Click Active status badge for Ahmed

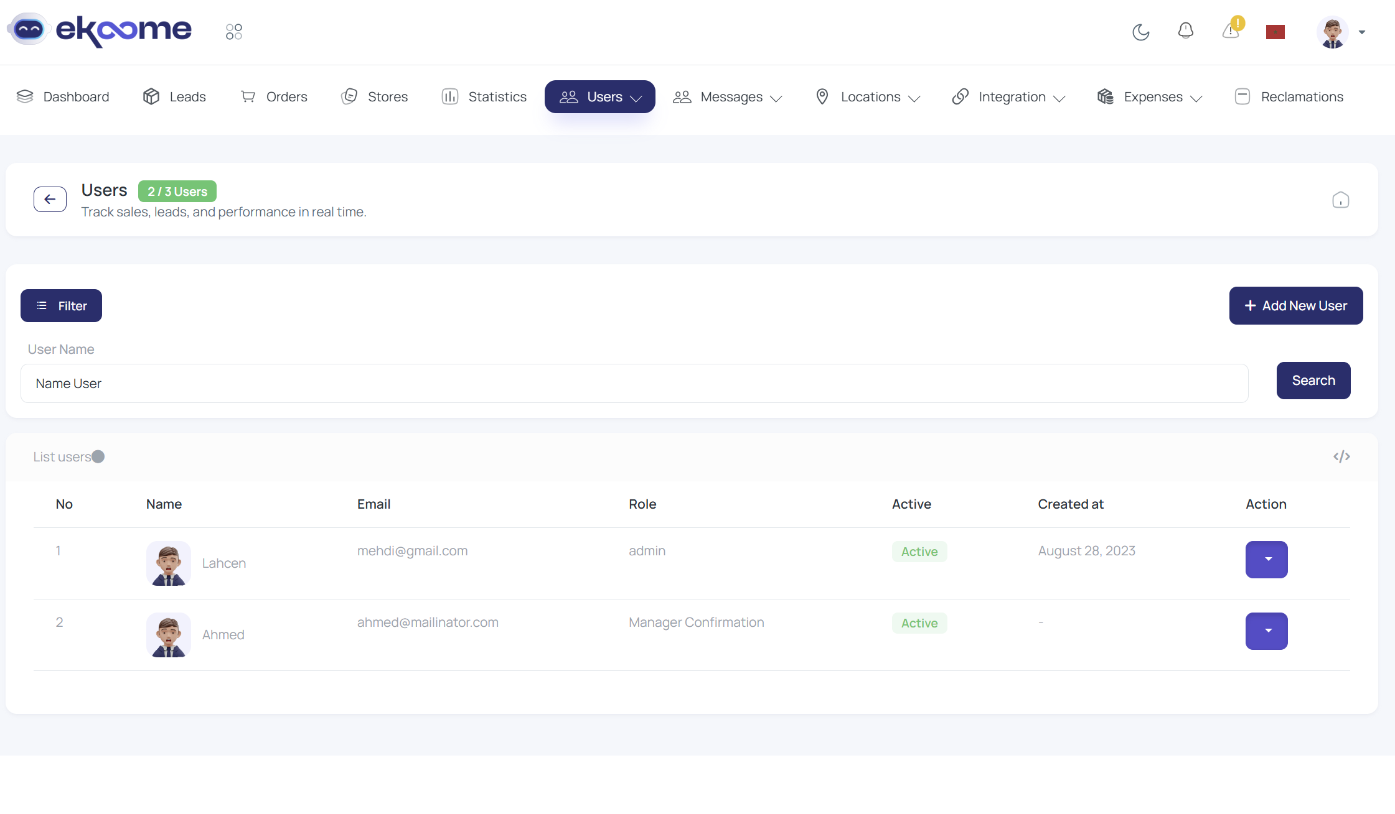pyautogui.click(x=919, y=622)
